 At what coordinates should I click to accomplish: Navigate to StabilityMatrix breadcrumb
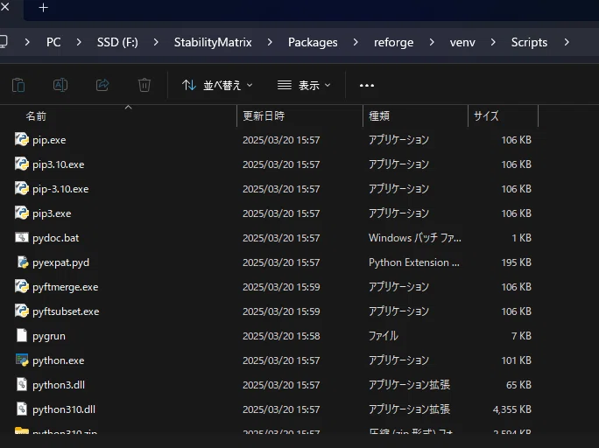pyautogui.click(x=213, y=42)
